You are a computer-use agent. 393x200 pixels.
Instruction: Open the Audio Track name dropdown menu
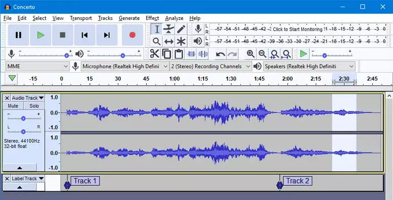[27, 98]
